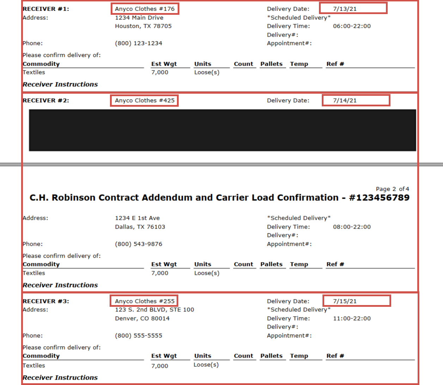Click the C.H. Robinson Contract Addendum title
This screenshot has height=385, width=443.
[220, 198]
